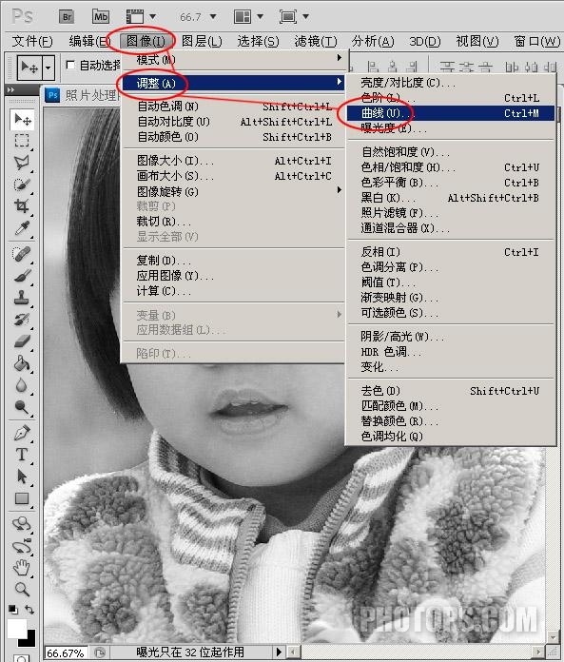Open the 3D menu
Screen dimensions: 564x662
click(425, 42)
